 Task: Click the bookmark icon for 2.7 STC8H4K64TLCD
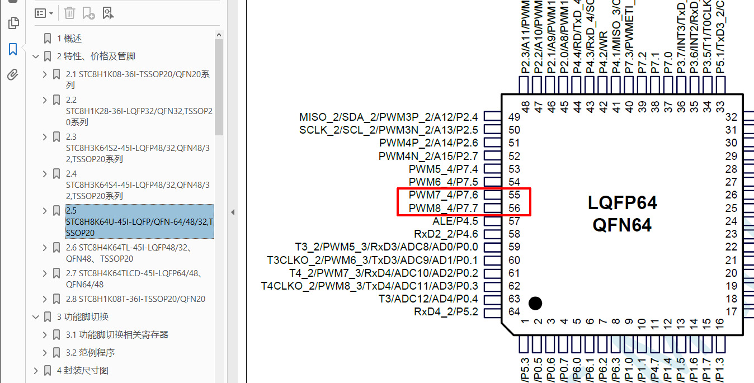pyautogui.click(x=56, y=273)
